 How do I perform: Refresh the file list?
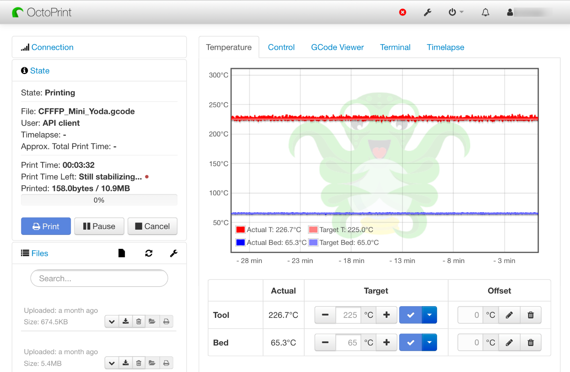149,253
